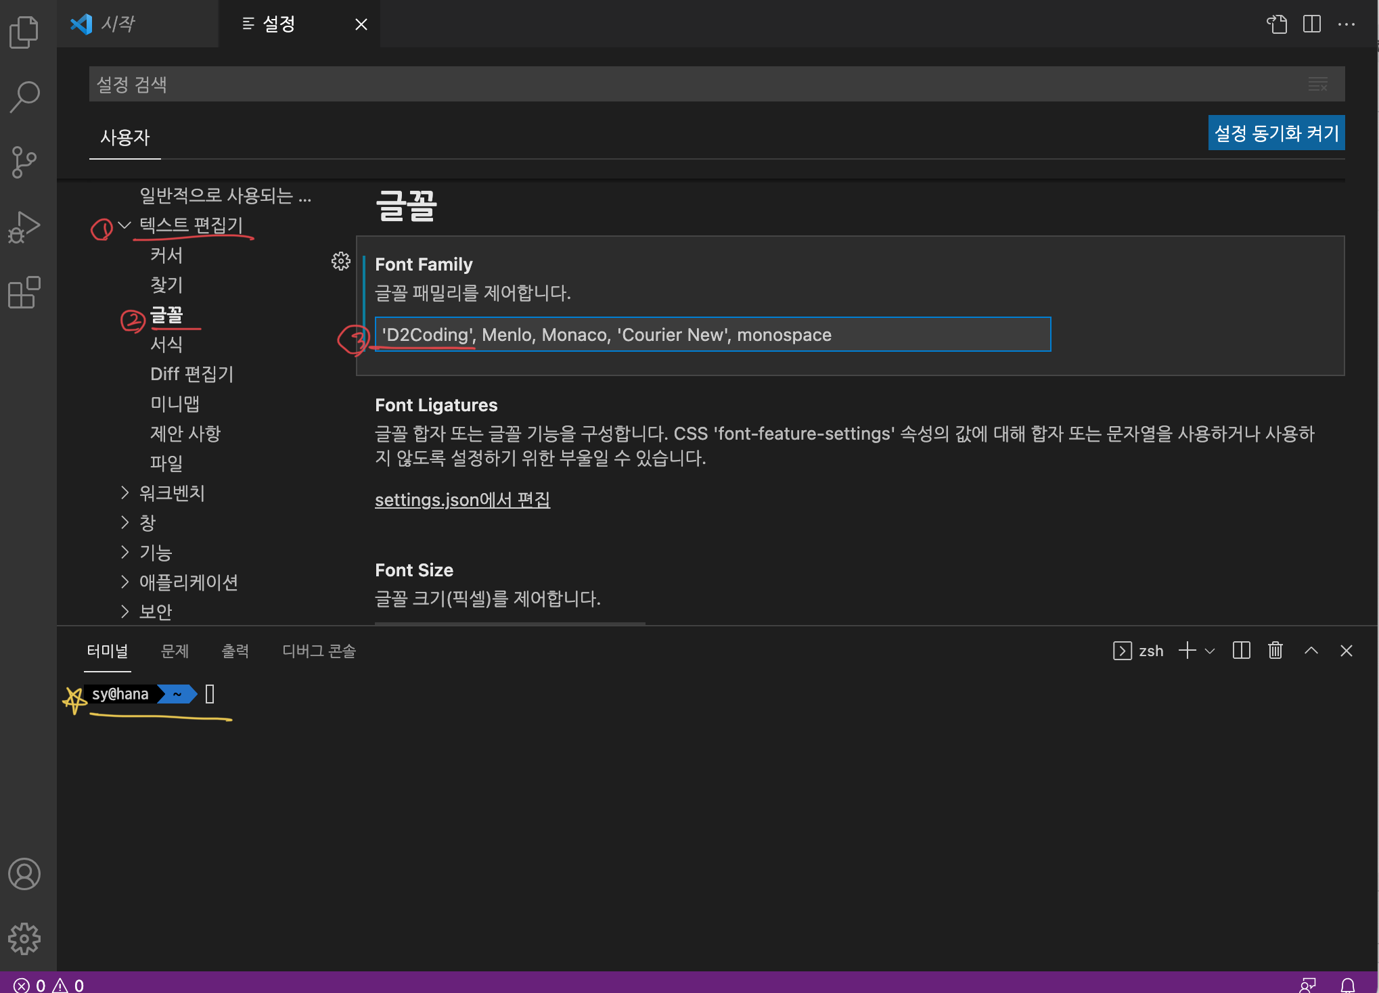Split the editor to the right
Screen dimensions: 1379x993
[1312, 24]
